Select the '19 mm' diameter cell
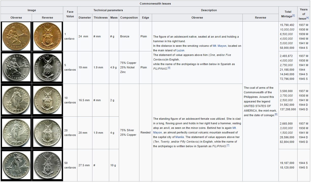The image size is (312, 183). (85, 67)
